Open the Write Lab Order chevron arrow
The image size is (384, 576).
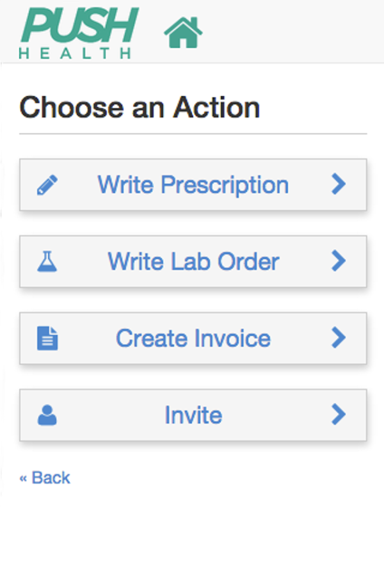pos(339,261)
